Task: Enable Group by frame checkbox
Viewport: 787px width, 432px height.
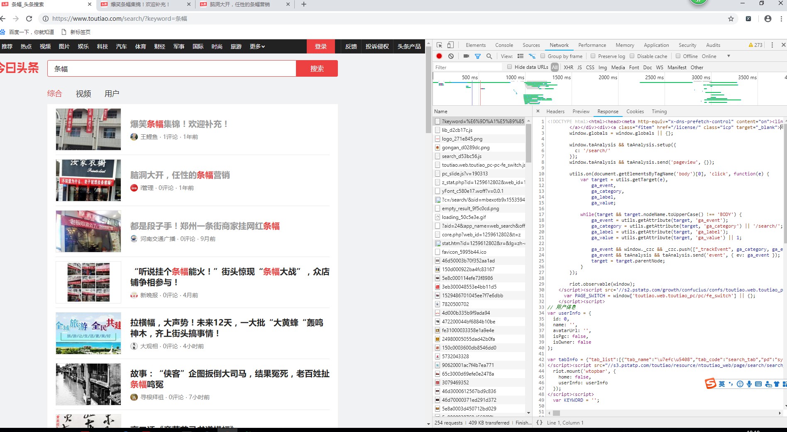Action: tap(543, 56)
